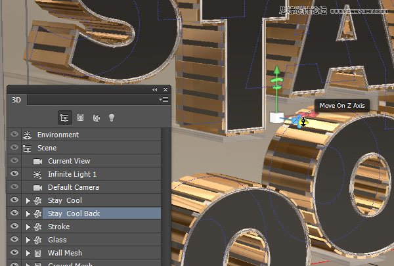
Task: Click the Infinite Light 1 sun icon
Action: [37, 174]
